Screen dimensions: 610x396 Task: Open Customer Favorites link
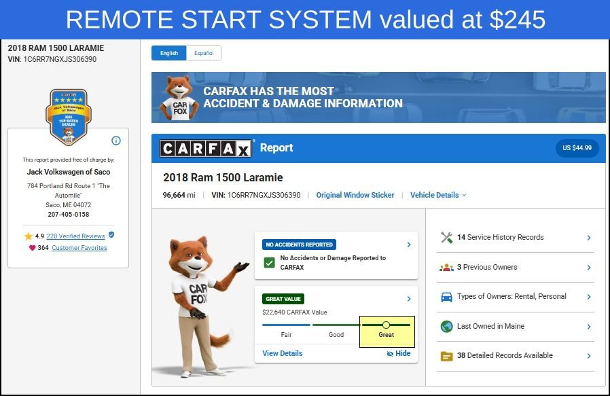79,248
